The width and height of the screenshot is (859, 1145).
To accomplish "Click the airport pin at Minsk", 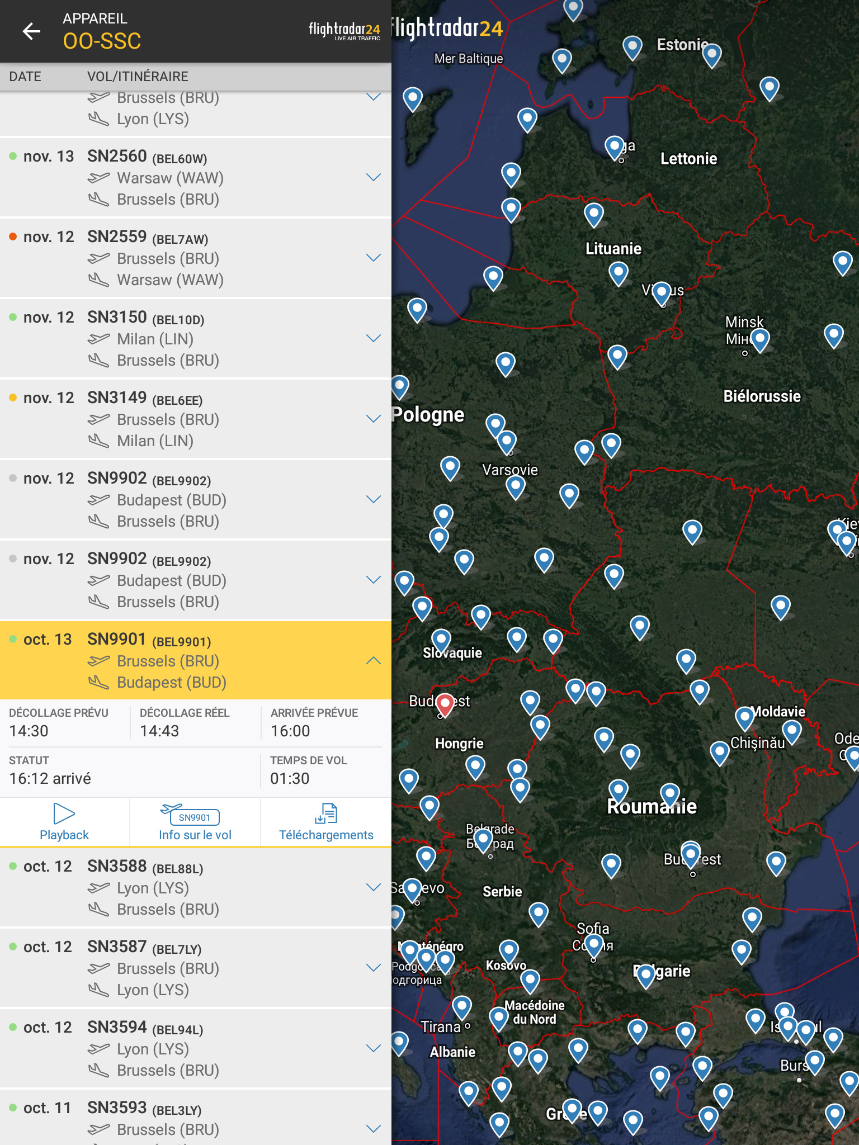I will point(760,340).
